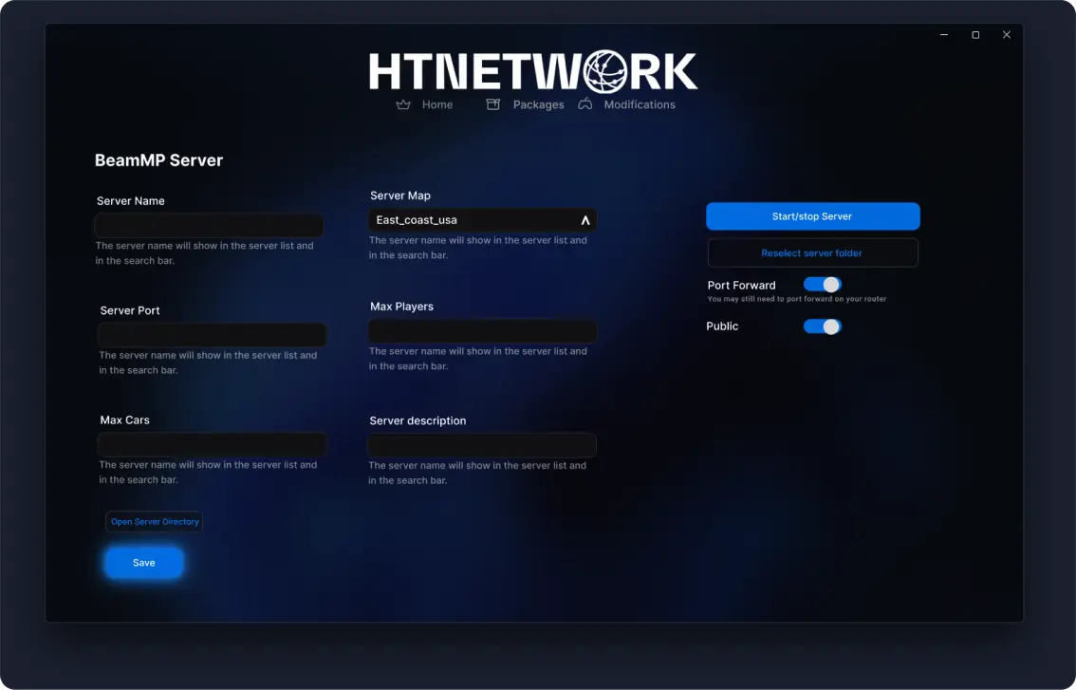Click the package box icon beside Packages

[492, 104]
